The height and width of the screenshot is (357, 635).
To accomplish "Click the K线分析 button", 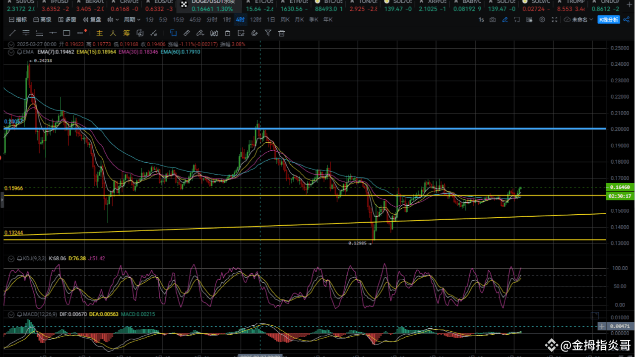I will point(609,19).
